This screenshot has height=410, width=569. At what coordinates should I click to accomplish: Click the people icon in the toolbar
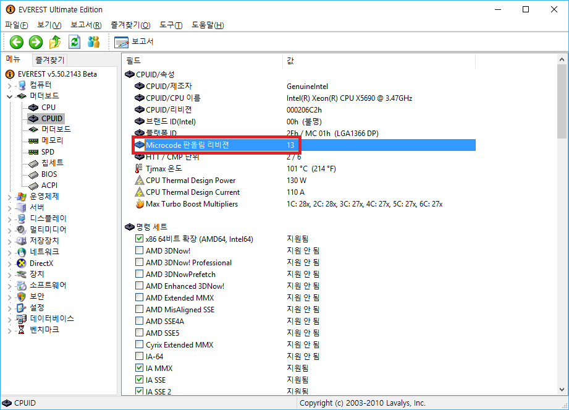tap(94, 42)
